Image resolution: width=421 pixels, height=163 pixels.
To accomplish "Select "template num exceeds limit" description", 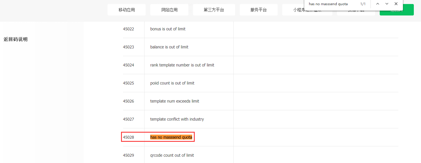I will pyautogui.click(x=175, y=101).
